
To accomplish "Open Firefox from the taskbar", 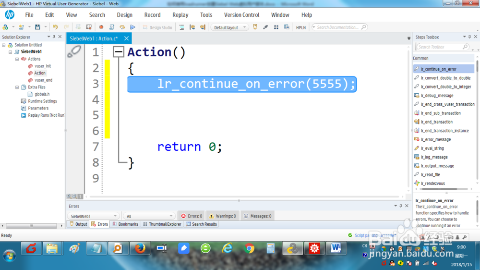I will point(140,248).
